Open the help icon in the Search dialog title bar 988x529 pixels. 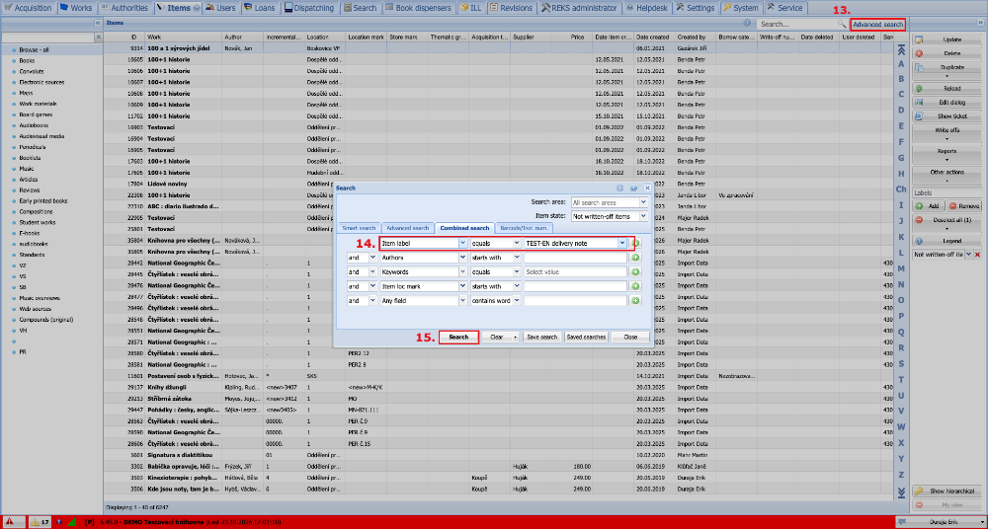coord(633,188)
